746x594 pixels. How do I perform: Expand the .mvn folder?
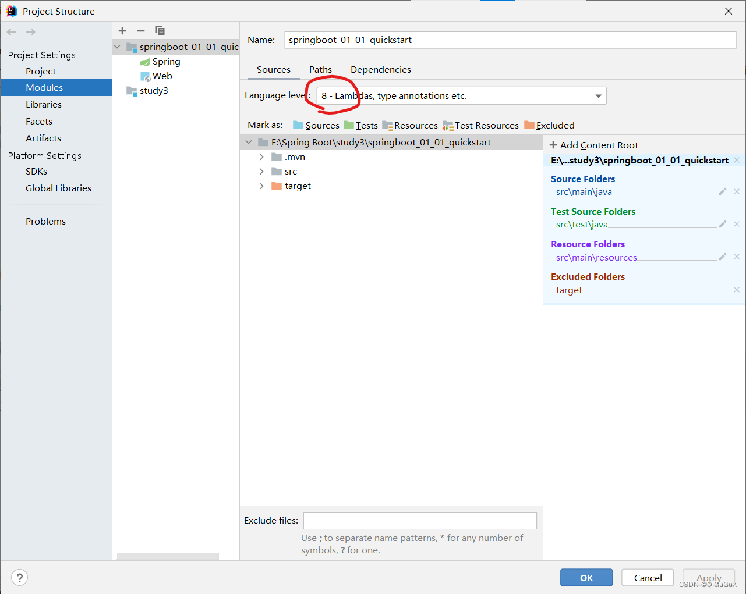(261, 156)
